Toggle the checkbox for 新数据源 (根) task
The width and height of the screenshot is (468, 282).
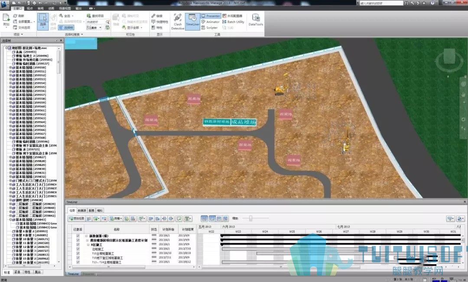click(78, 236)
